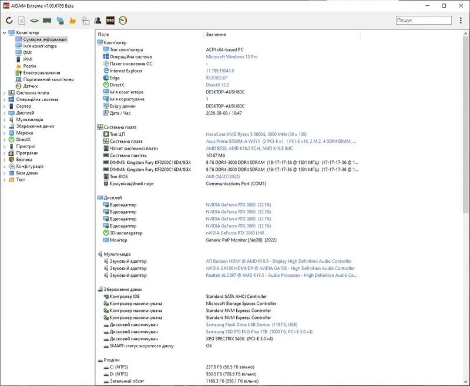Open the Microsoft Windows 10 Pro link
Image resolution: width=470 pixels, height=386 pixels.
(x=231, y=56)
